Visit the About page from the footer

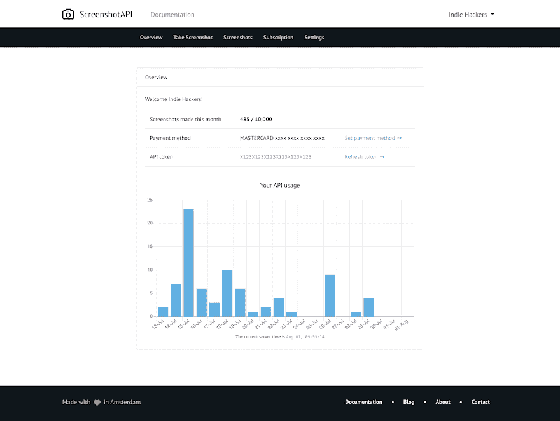click(x=443, y=402)
